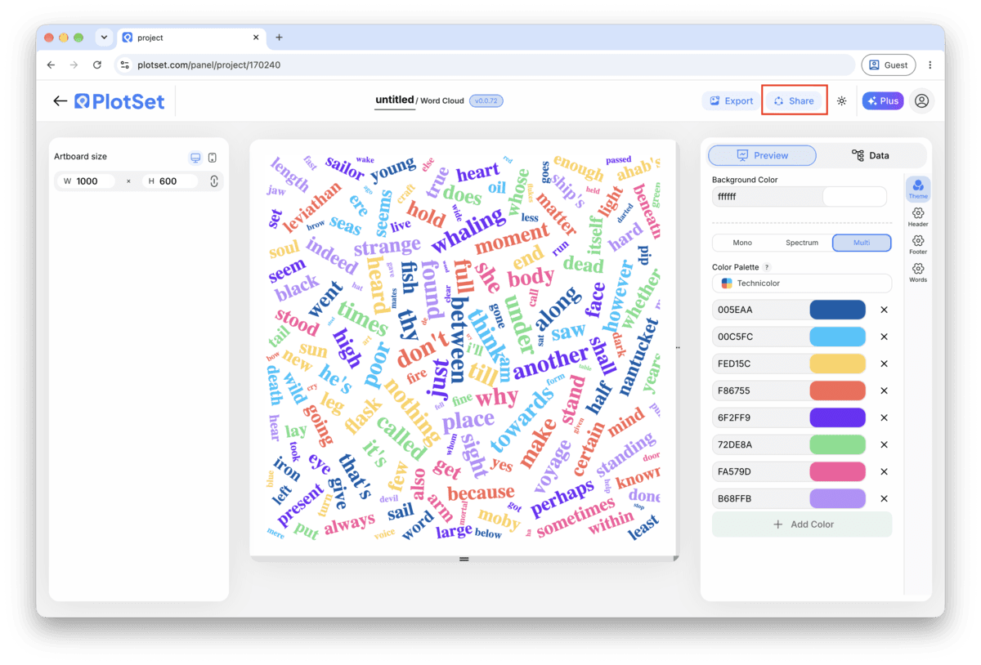Open the Words settings panel
This screenshot has height=665, width=981.
pyautogui.click(x=918, y=272)
